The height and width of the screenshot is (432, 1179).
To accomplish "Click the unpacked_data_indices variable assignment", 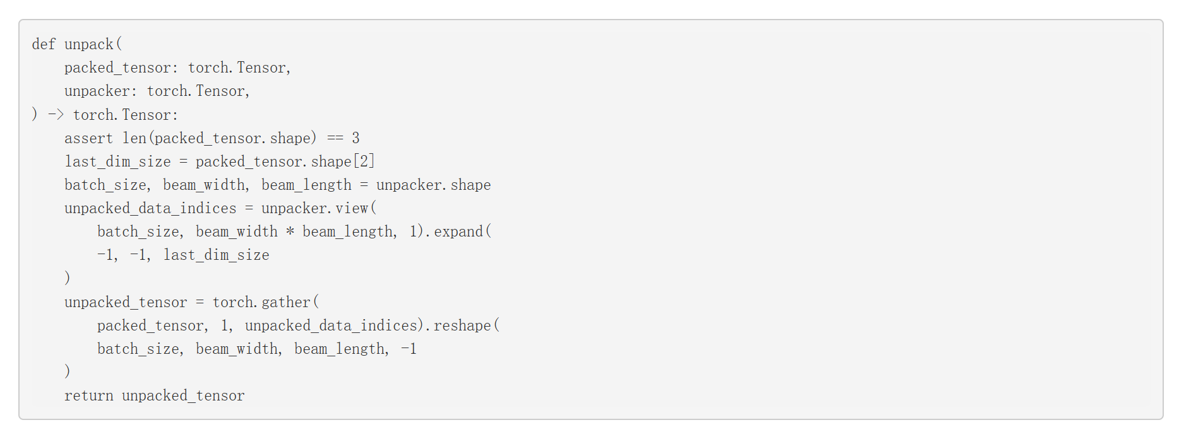I will tap(150, 209).
